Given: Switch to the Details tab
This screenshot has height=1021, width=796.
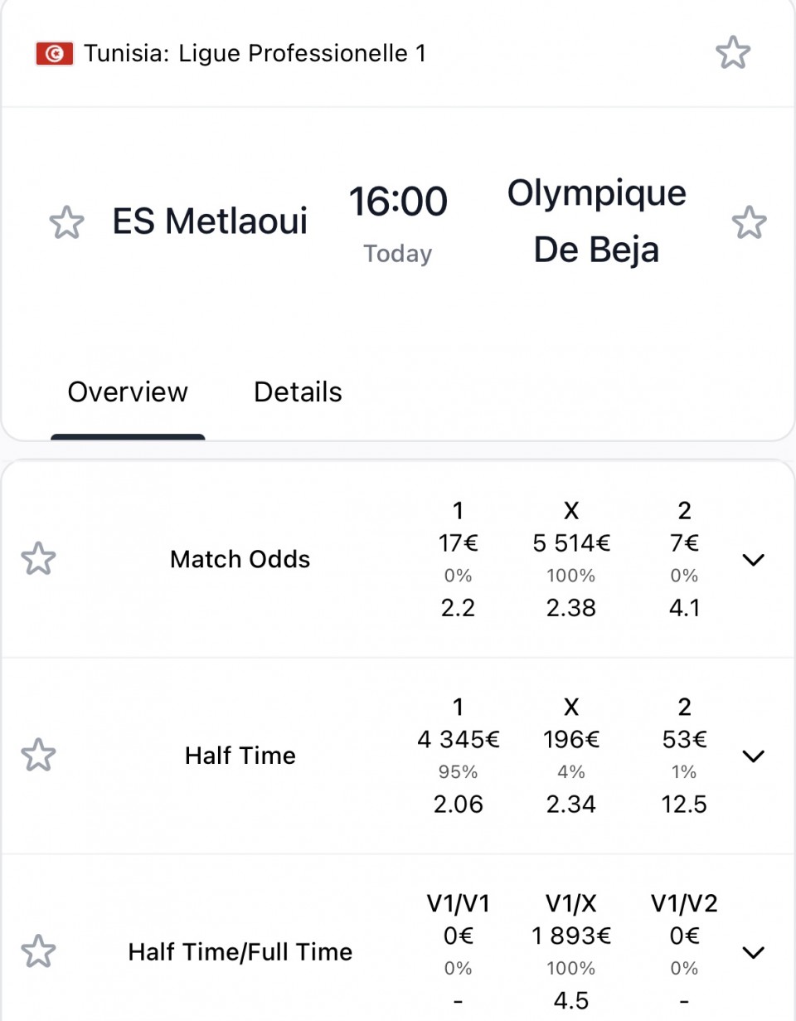Looking at the screenshot, I should (x=298, y=391).
